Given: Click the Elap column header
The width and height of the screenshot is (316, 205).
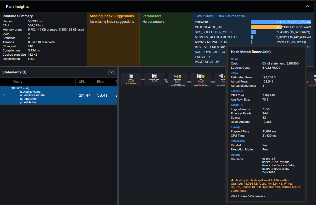Looking at the screenshot, I should click(x=100, y=82).
